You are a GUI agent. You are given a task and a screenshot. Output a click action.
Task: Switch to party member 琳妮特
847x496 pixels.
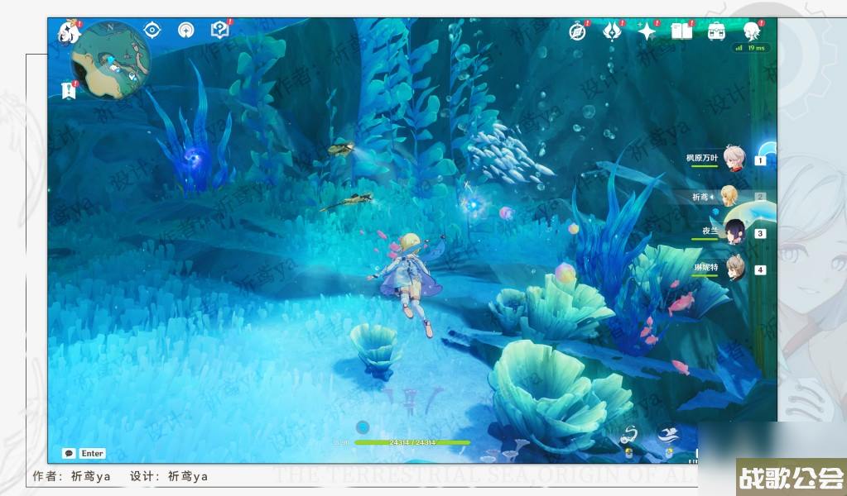[734, 268]
